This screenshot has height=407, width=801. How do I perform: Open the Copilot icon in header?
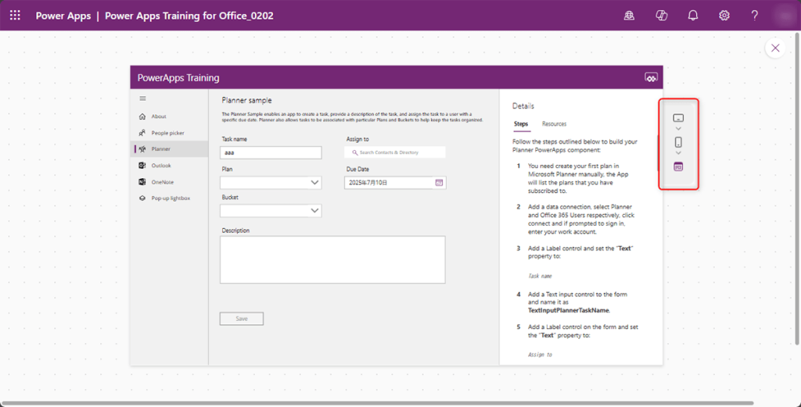[662, 16]
